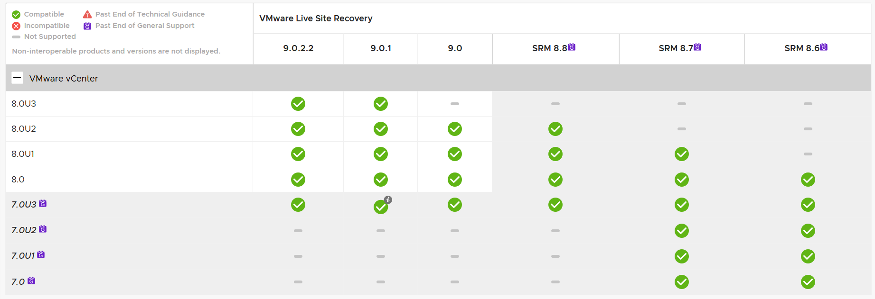Click compatible checkmark for 8.0U3 under 9.0.2.2

pyautogui.click(x=298, y=104)
